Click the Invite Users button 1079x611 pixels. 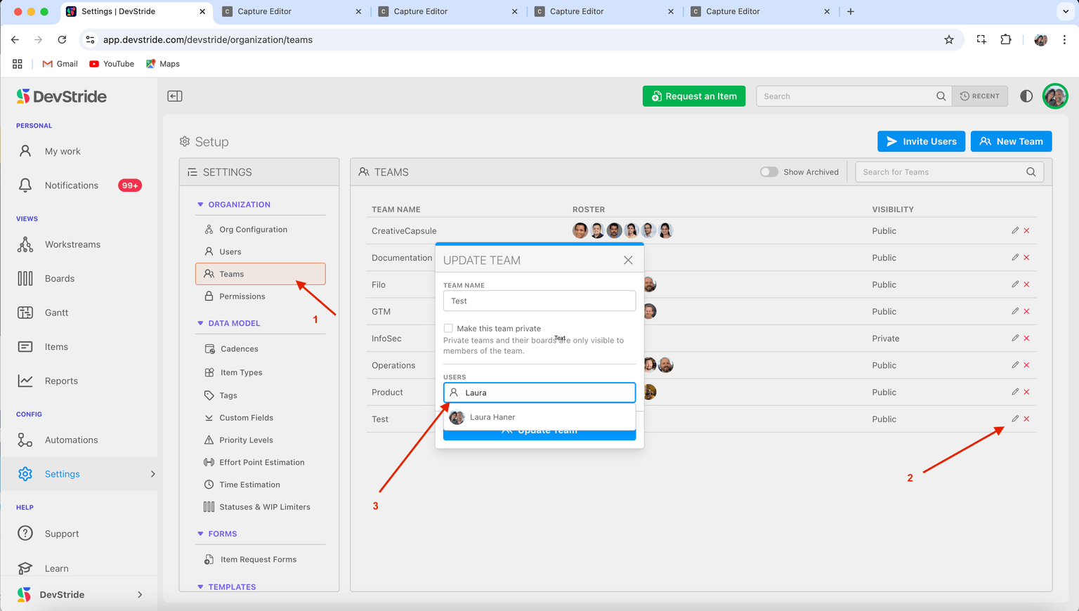point(921,141)
